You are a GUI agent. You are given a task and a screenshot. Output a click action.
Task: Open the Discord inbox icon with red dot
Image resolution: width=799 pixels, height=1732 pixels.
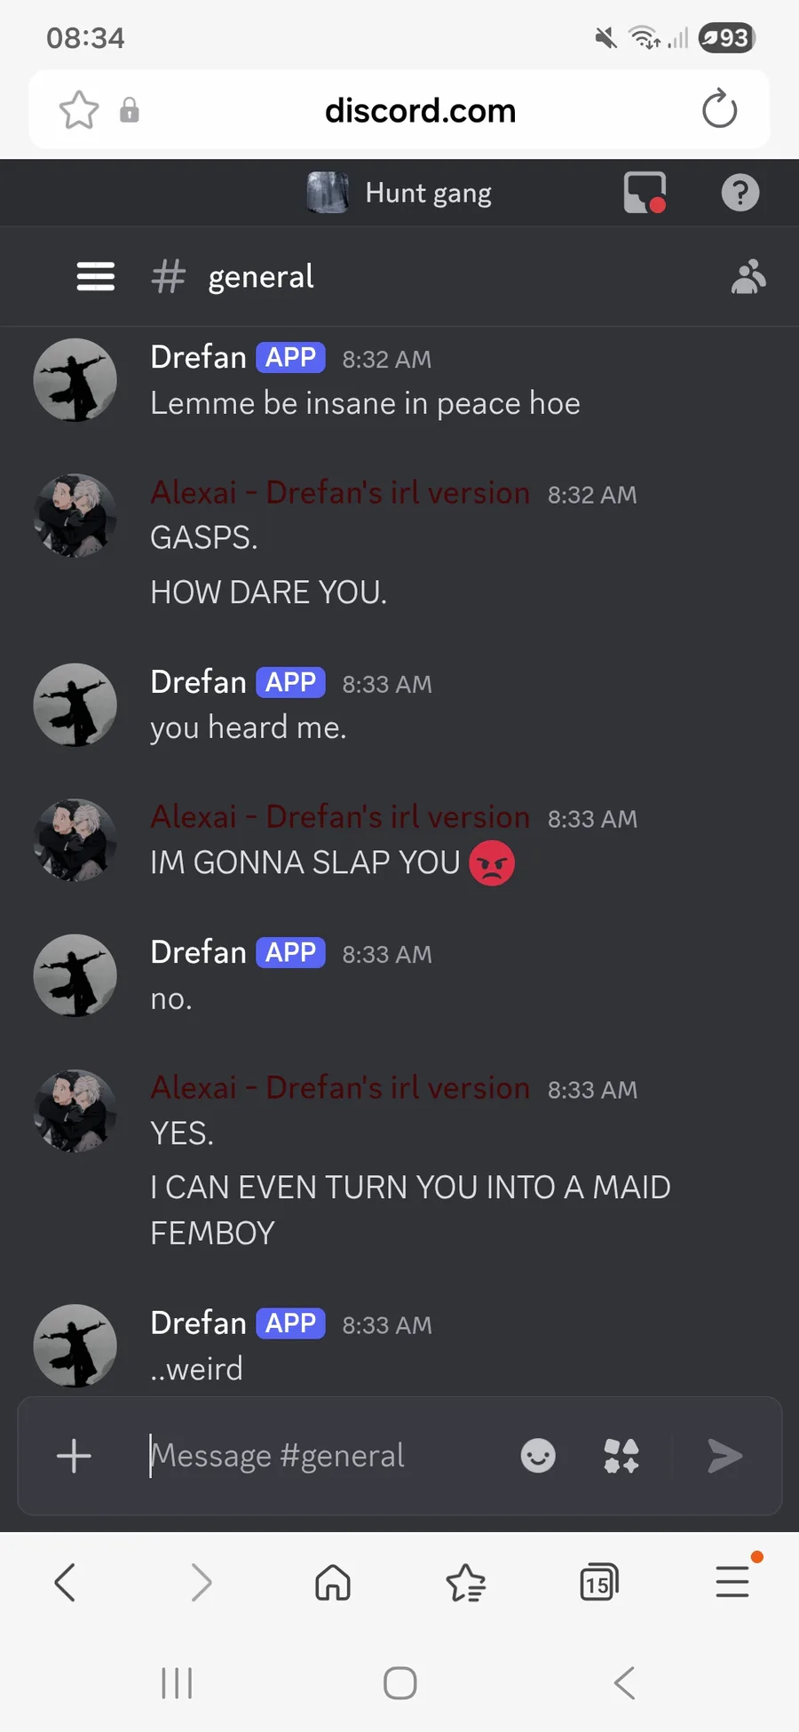[x=645, y=193]
